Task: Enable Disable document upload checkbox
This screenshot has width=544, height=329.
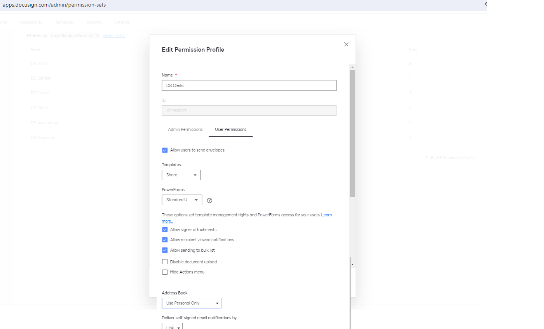Action: [165, 262]
